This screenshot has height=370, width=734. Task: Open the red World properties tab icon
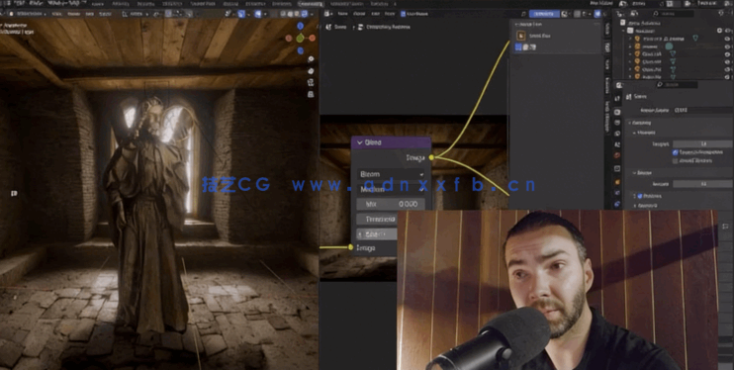(617, 155)
